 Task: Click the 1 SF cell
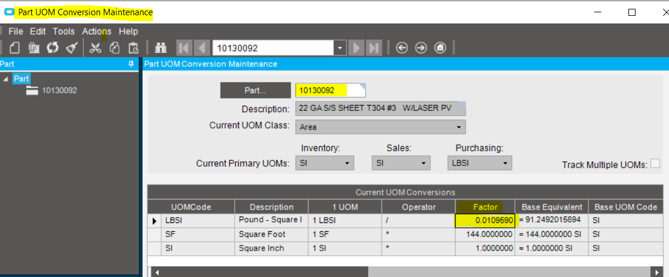point(344,234)
